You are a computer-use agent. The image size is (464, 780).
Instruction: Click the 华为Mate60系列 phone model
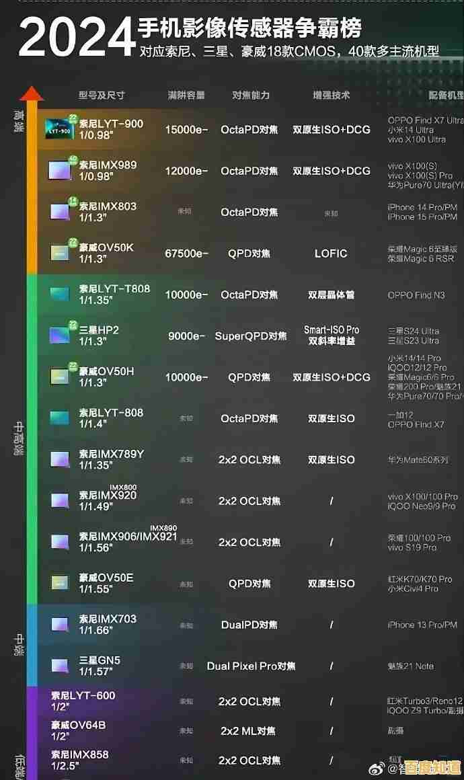point(418,460)
